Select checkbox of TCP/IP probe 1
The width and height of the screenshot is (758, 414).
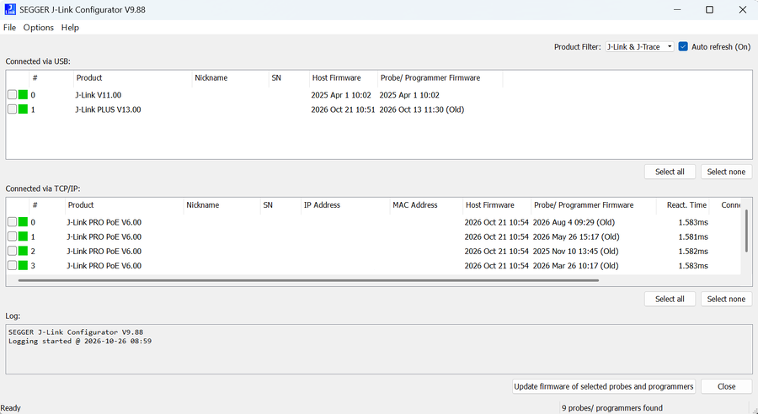(x=12, y=236)
